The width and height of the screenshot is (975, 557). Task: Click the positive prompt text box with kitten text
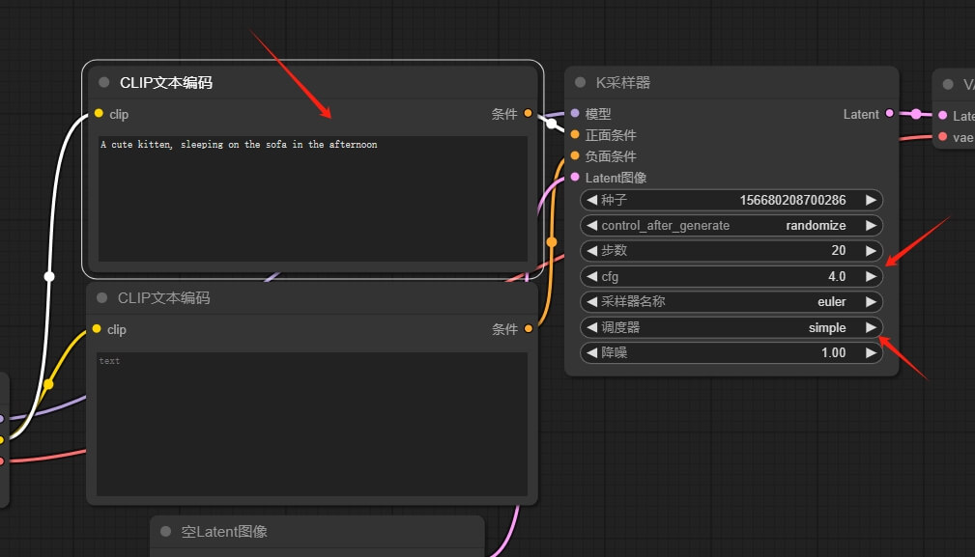(x=313, y=198)
